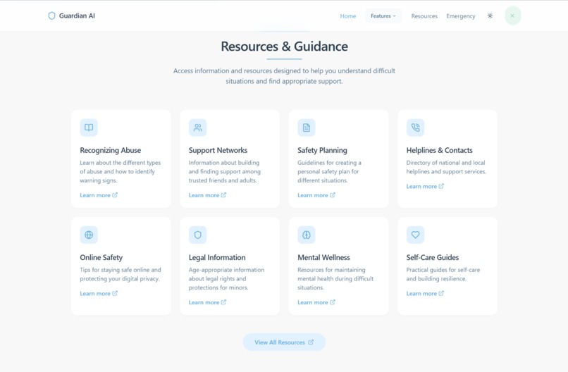Select the Self-Care Guides card title
The image size is (568, 372).
click(x=433, y=258)
